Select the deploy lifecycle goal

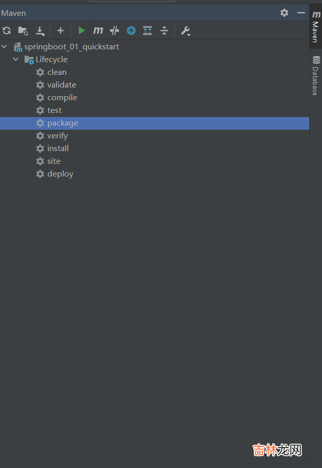coord(60,174)
